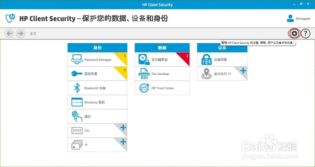
Task: Click the File Sanitizer shredder icon
Action: point(144,74)
